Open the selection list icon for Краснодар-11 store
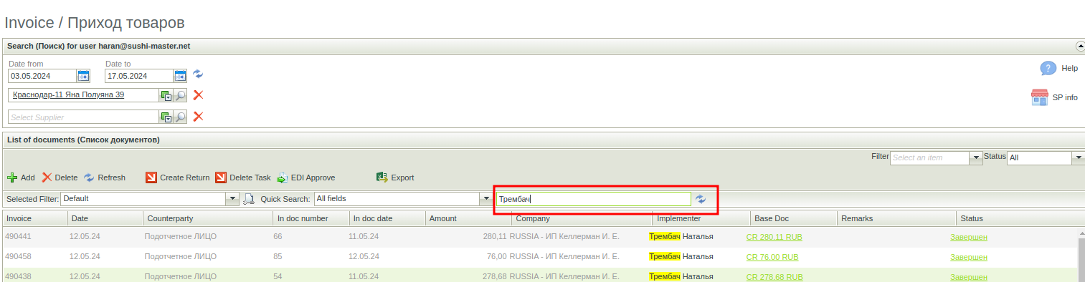1085x282 pixels. point(166,96)
